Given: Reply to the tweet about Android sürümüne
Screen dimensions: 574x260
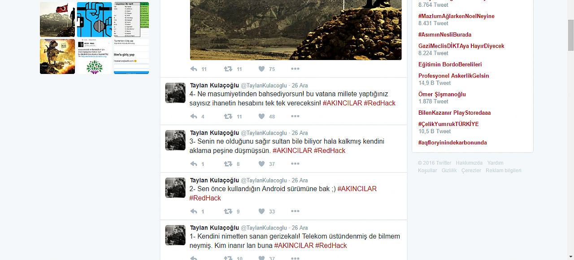Looking at the screenshot, I should (x=194, y=212).
